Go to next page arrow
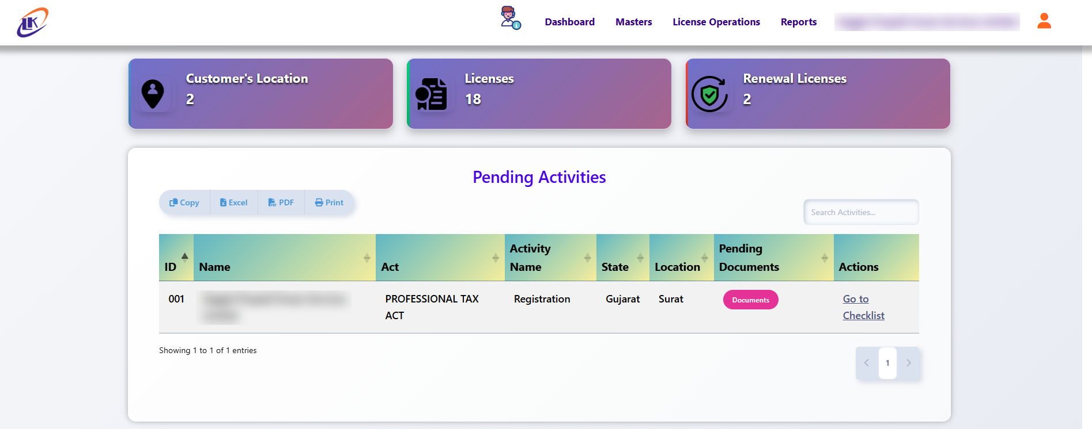 pos(909,363)
